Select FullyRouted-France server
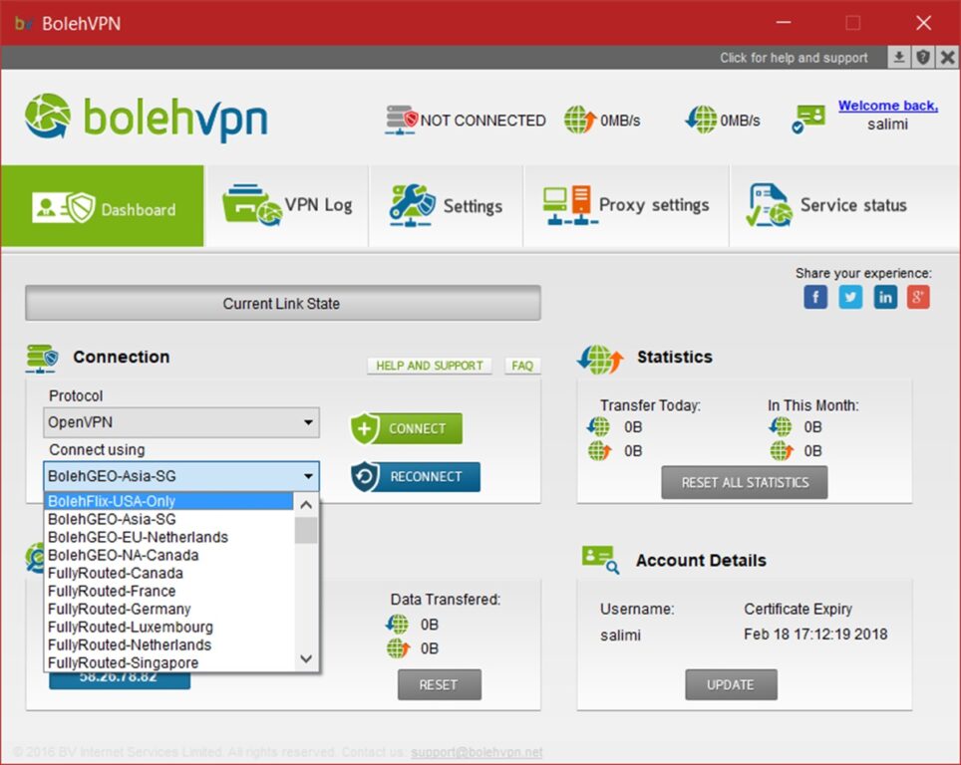This screenshot has width=961, height=765. tap(169, 591)
